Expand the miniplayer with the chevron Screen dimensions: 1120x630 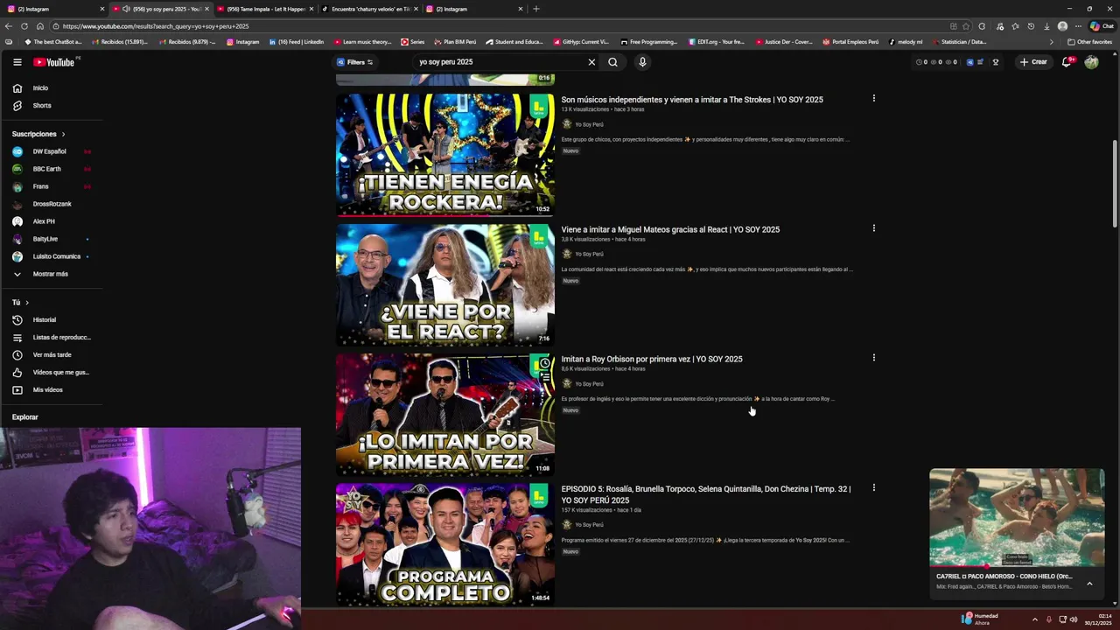coord(1089,584)
